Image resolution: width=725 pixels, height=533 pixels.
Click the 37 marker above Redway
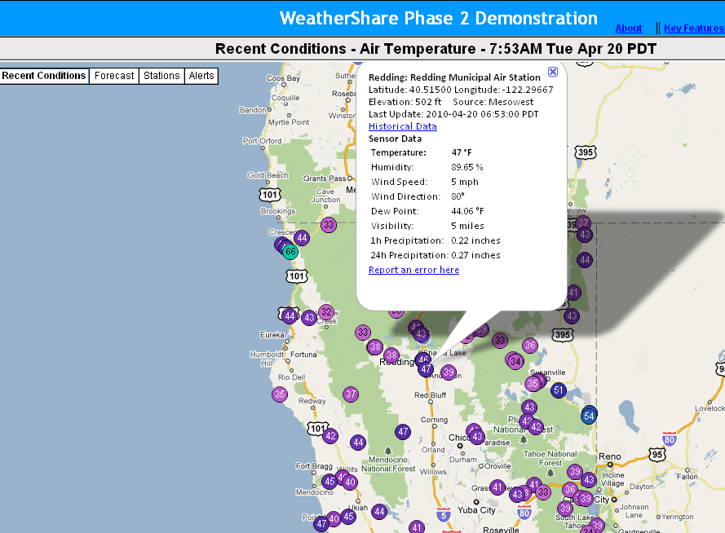pos(351,394)
